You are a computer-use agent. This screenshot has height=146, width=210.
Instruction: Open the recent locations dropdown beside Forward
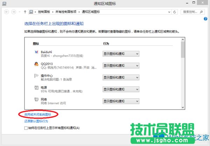(x=20, y=12)
